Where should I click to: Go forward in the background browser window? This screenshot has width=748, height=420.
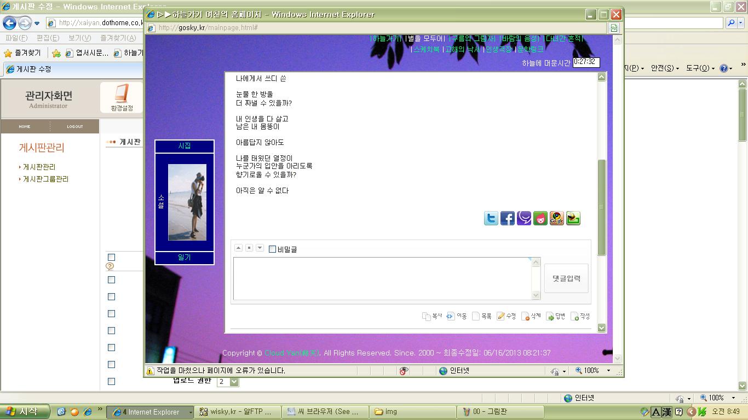tap(25, 23)
